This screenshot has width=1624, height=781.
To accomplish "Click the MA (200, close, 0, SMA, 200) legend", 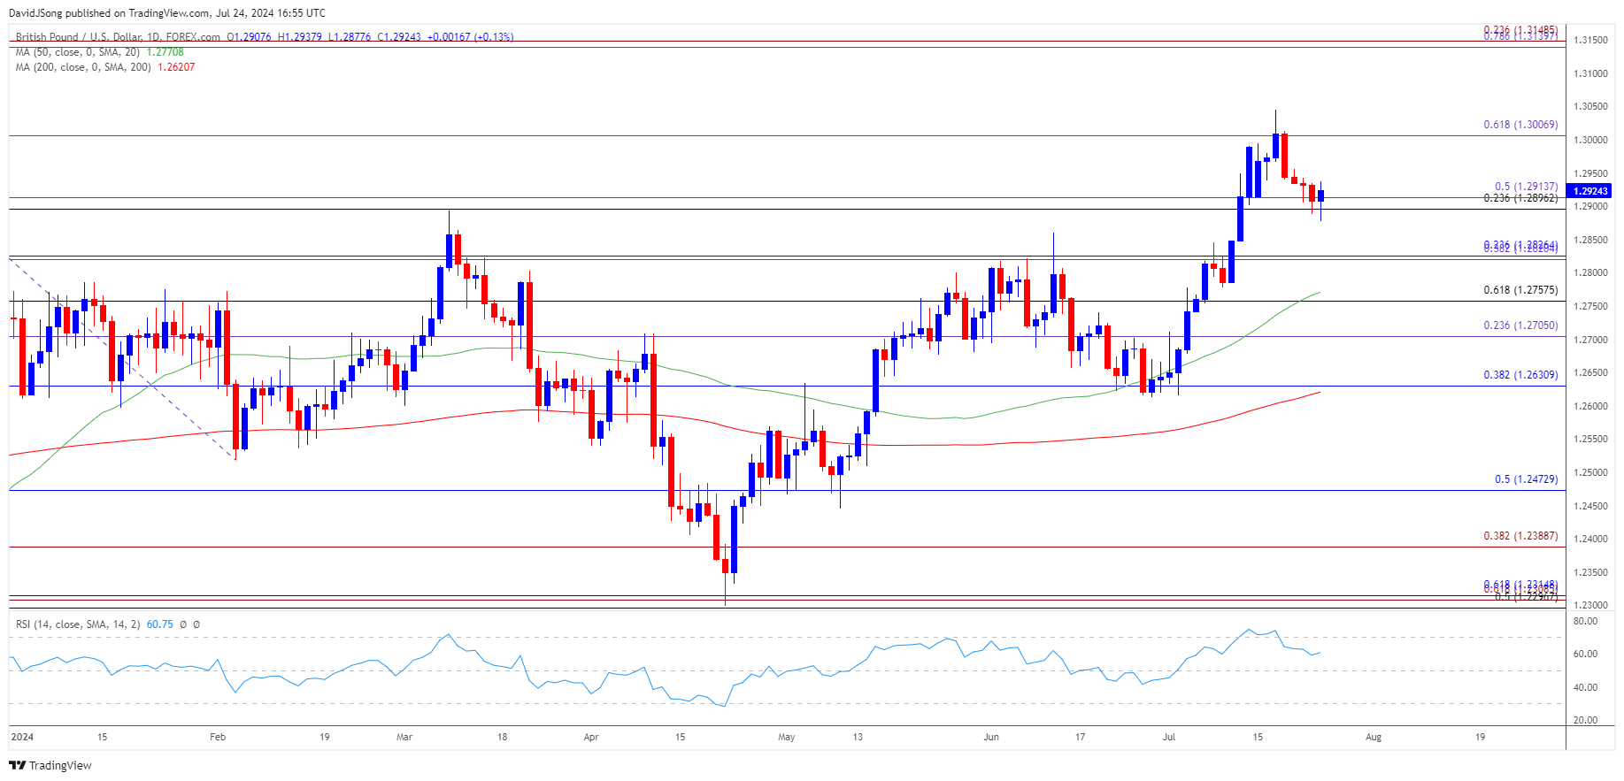I will pos(83,67).
